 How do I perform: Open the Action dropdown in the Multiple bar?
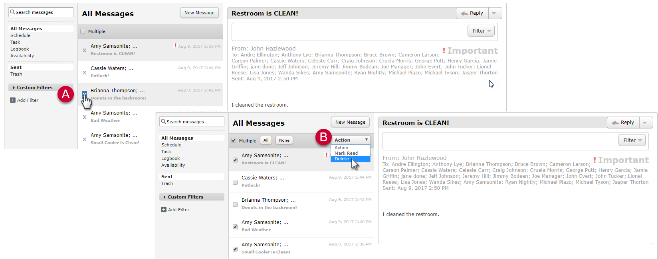(351, 140)
